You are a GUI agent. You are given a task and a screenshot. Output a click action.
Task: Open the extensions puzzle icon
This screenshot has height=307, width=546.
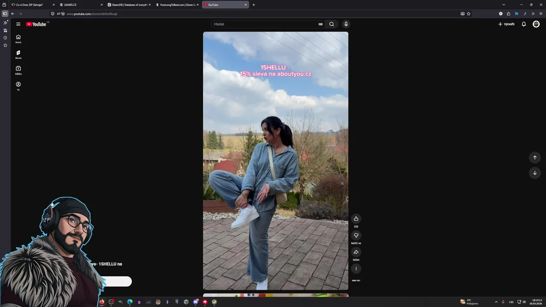pos(508,14)
